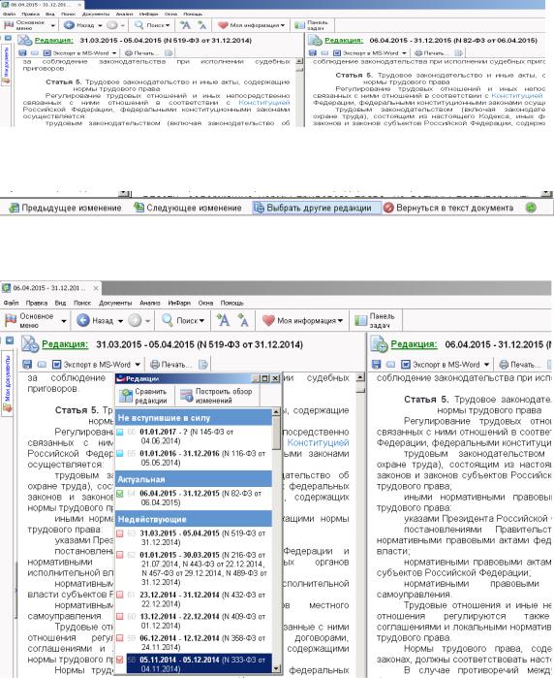Viewport: 554px width, 678px height.
Task: Uncheck current edition 06.04.2015 - 31.12.2015
Action: coord(119,494)
